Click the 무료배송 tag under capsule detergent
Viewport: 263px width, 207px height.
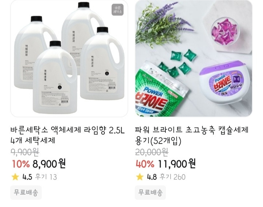point(150,192)
